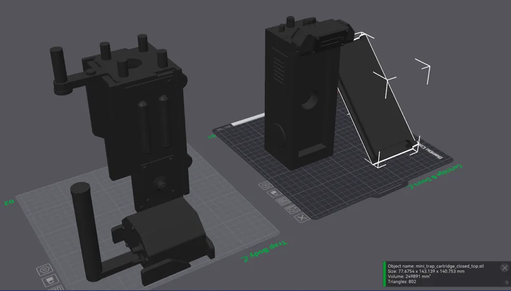
Task: Click auto-arrange icon on plate 01
Action: [x=283, y=201]
